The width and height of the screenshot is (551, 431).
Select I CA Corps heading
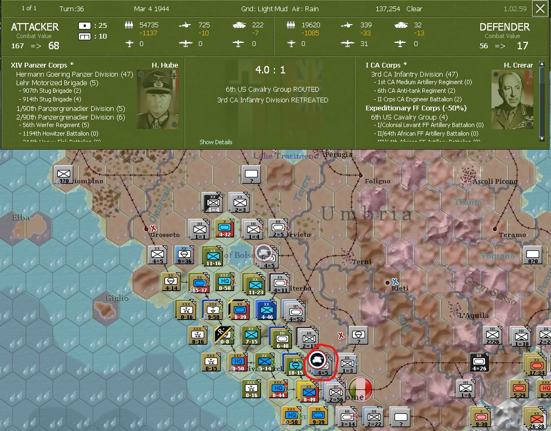pos(386,65)
